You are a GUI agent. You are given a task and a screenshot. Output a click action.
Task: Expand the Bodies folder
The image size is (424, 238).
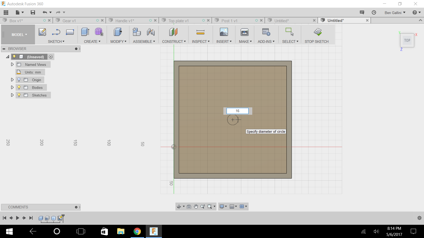click(x=12, y=87)
